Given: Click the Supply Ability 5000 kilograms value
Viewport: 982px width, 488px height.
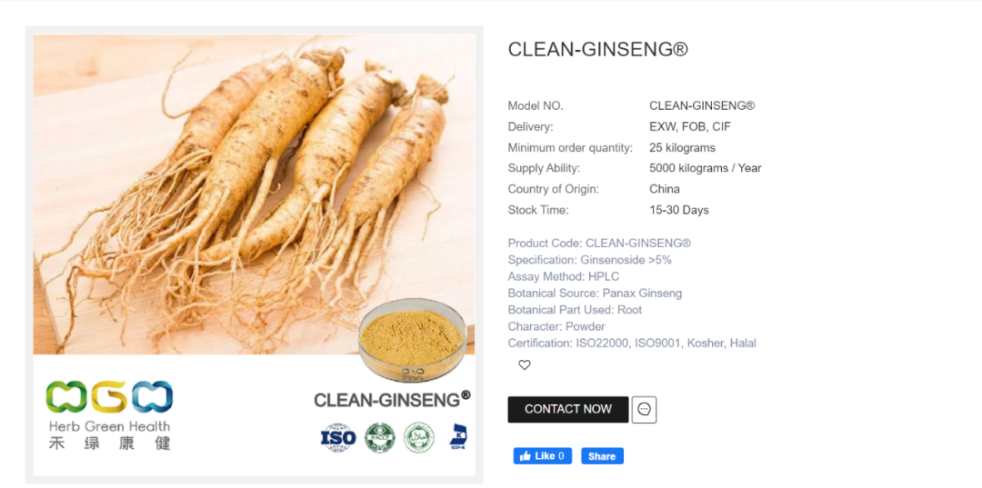Looking at the screenshot, I should [x=706, y=168].
